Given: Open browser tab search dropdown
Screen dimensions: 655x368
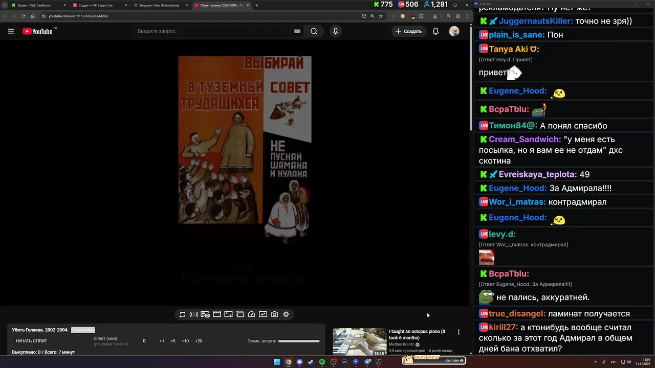Looking at the screenshot, I should (x=4, y=5).
